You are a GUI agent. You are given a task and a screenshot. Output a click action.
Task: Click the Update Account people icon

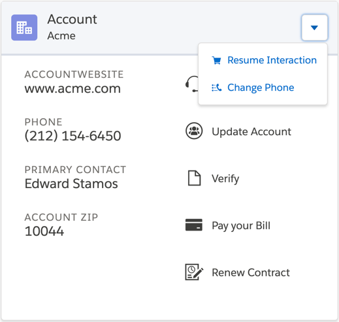click(x=194, y=131)
